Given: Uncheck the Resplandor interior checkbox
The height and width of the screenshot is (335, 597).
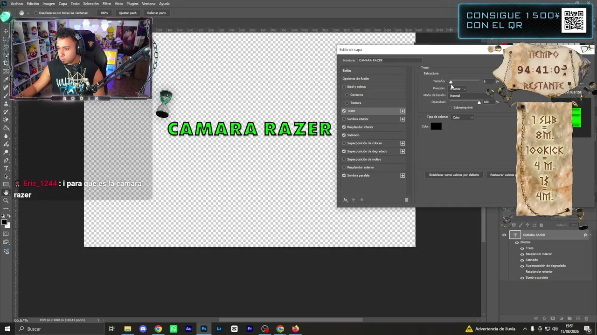Looking at the screenshot, I should pos(344,127).
